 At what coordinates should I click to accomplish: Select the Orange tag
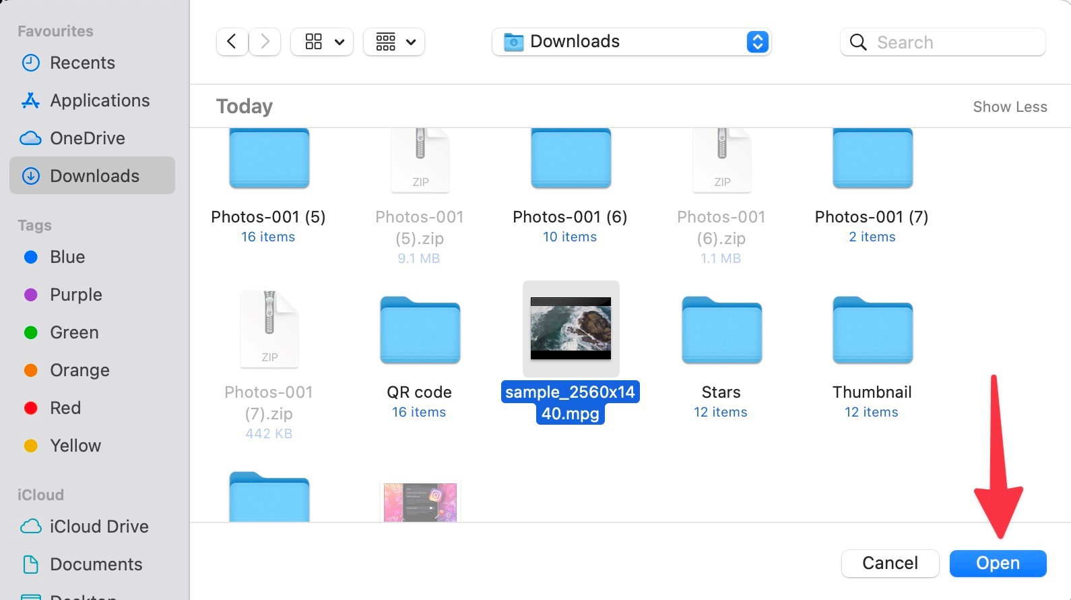(x=92, y=370)
